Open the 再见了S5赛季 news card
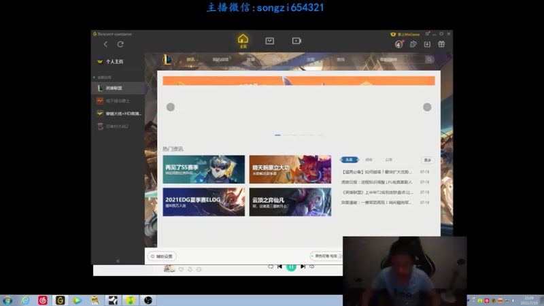This screenshot has height=306, width=544. 203,169
